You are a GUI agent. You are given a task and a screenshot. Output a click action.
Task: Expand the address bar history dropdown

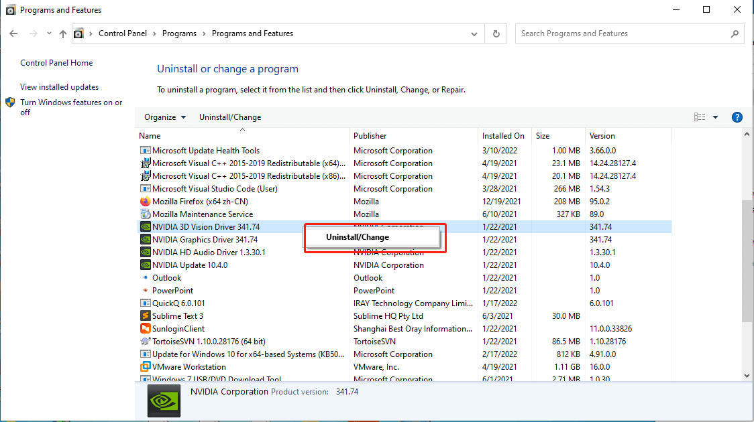point(474,33)
